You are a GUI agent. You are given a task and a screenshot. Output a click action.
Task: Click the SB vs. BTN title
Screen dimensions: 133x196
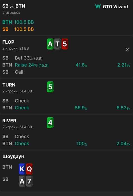tap(14, 6)
